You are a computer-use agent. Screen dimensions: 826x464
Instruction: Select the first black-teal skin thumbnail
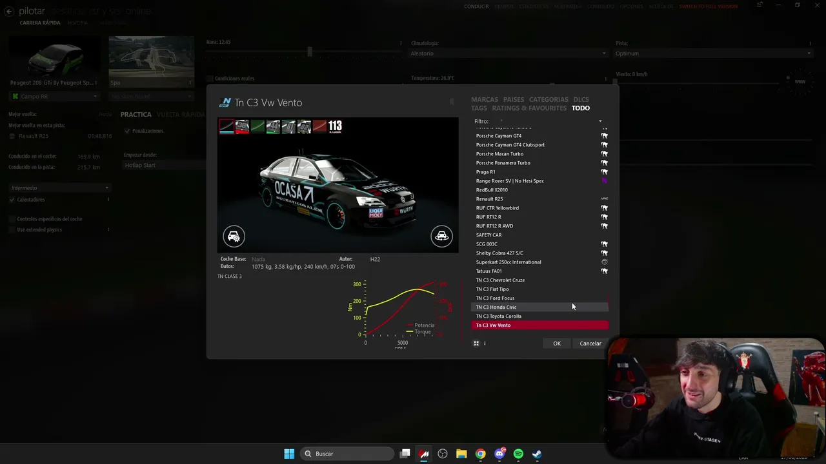227,126
